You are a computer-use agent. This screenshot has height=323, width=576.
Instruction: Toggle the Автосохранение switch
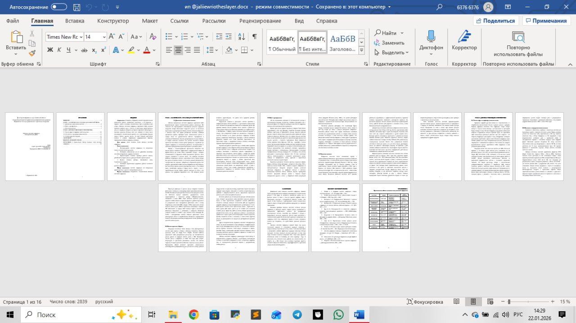click(59, 7)
